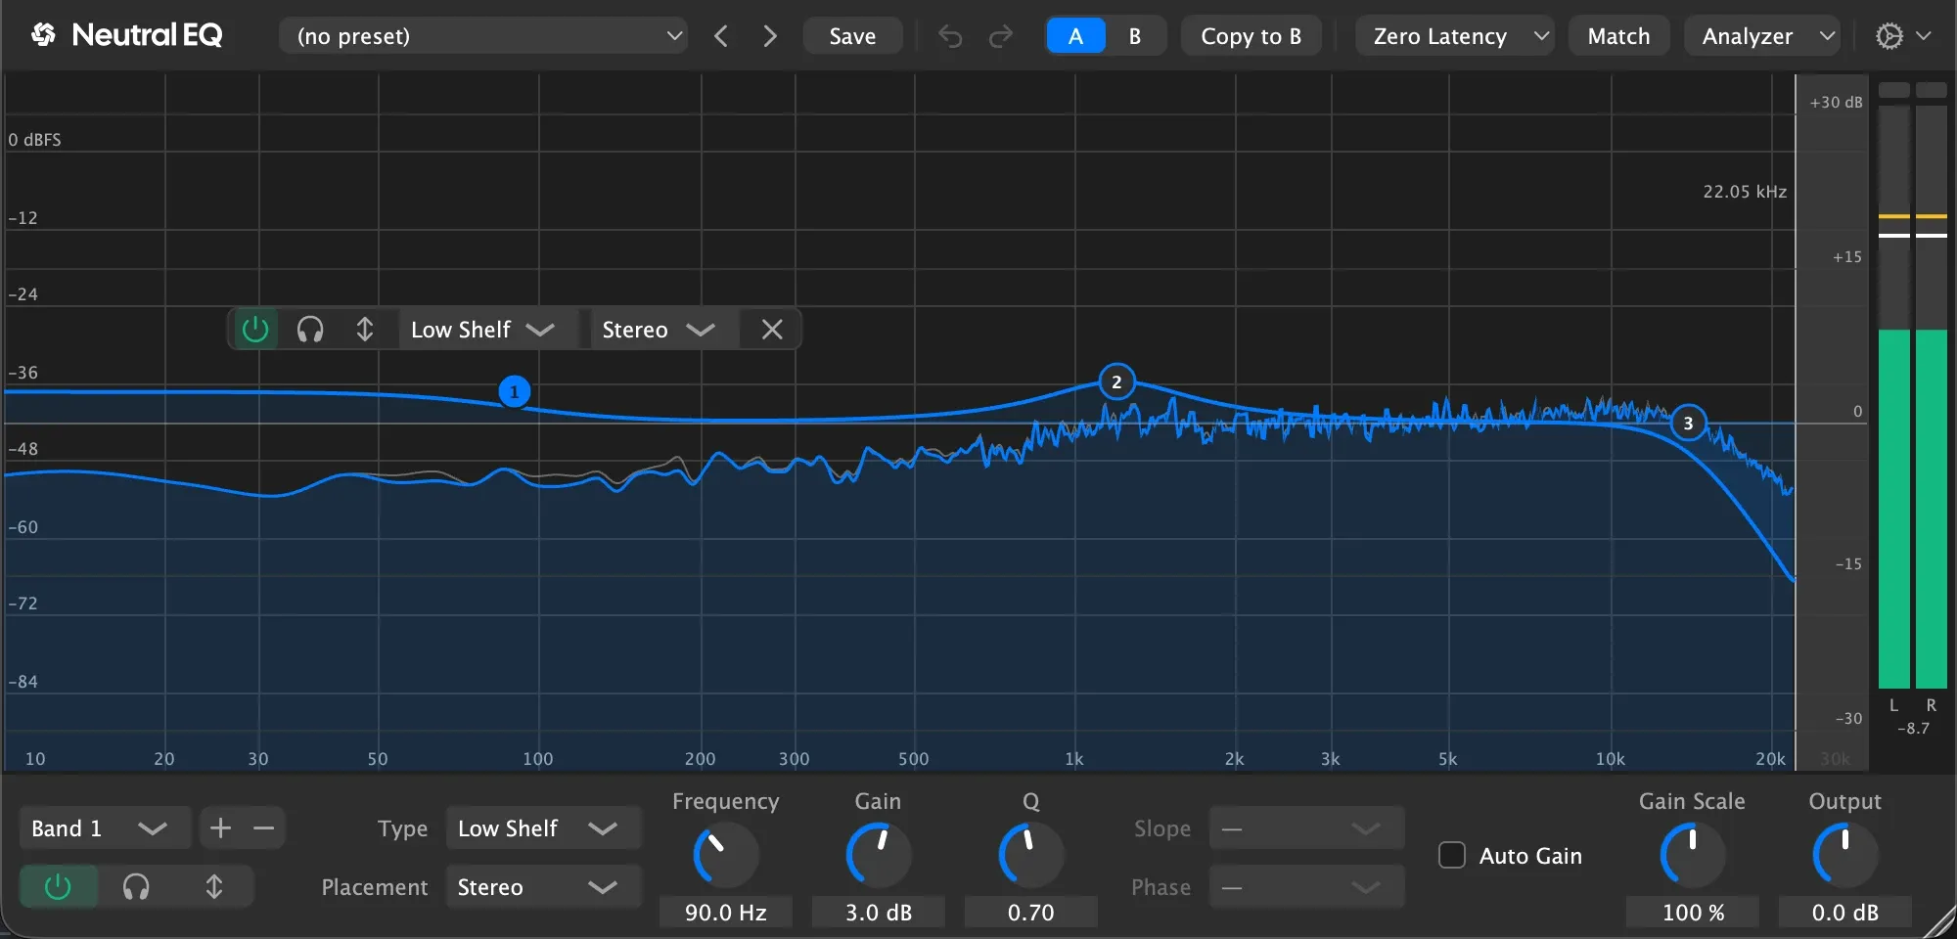Toggle Band 1 power in bottom panel

click(58, 887)
